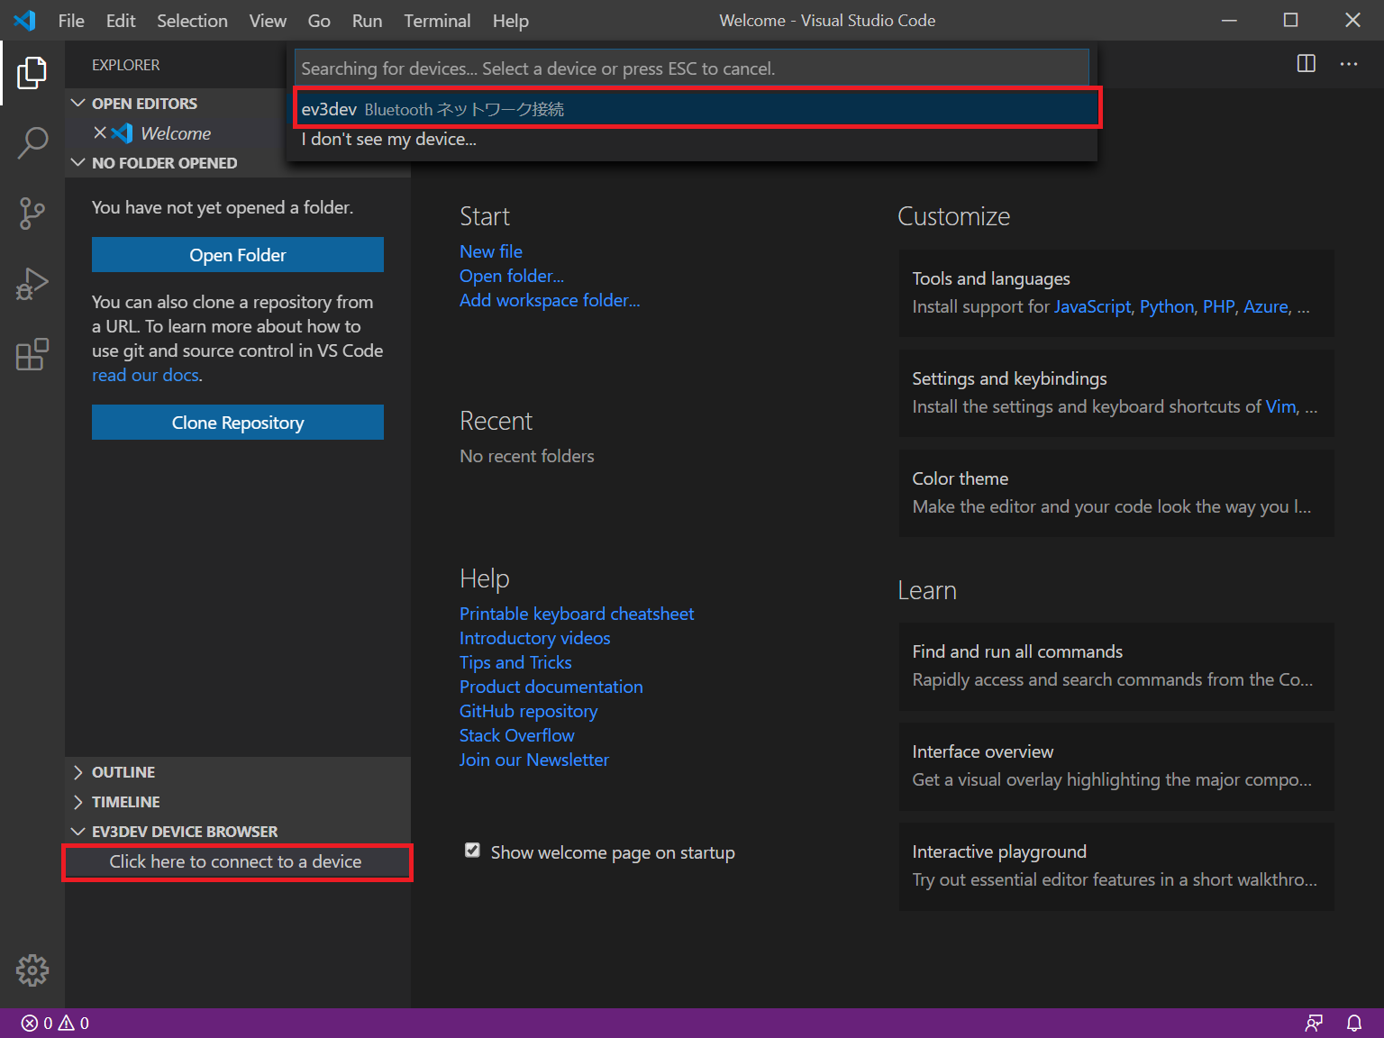Screen dimensions: 1384x1038
Task: Select Welcome in Open Editors list
Action: [176, 133]
